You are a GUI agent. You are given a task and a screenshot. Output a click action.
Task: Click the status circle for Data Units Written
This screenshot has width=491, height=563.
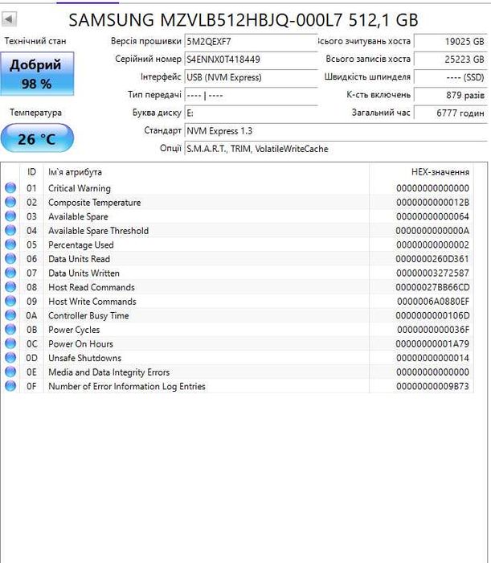10,273
